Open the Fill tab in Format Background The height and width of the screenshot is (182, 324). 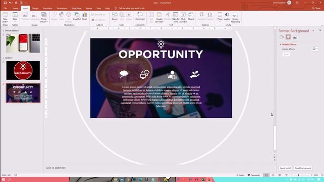281,37
